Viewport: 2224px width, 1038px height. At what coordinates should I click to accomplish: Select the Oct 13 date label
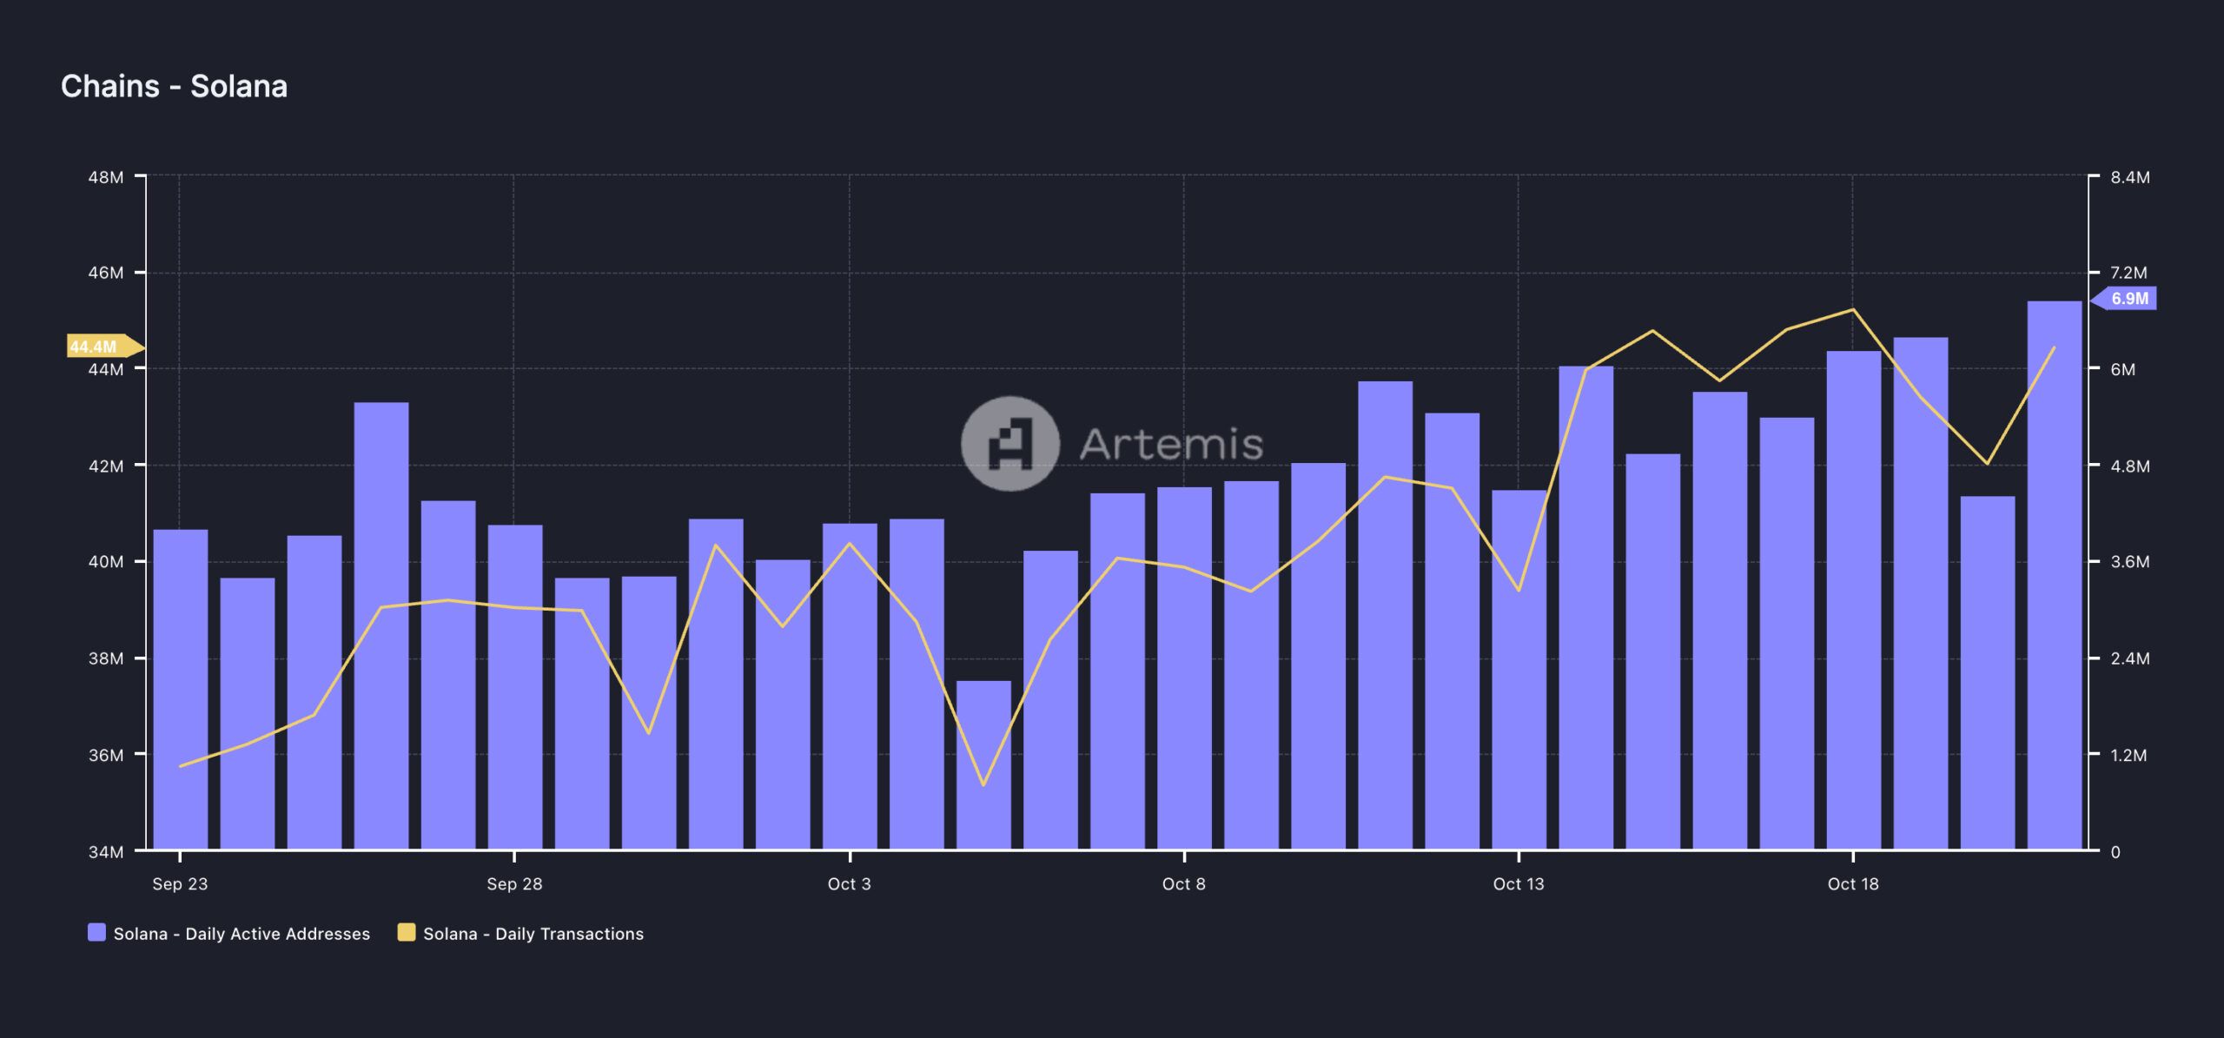(1519, 884)
